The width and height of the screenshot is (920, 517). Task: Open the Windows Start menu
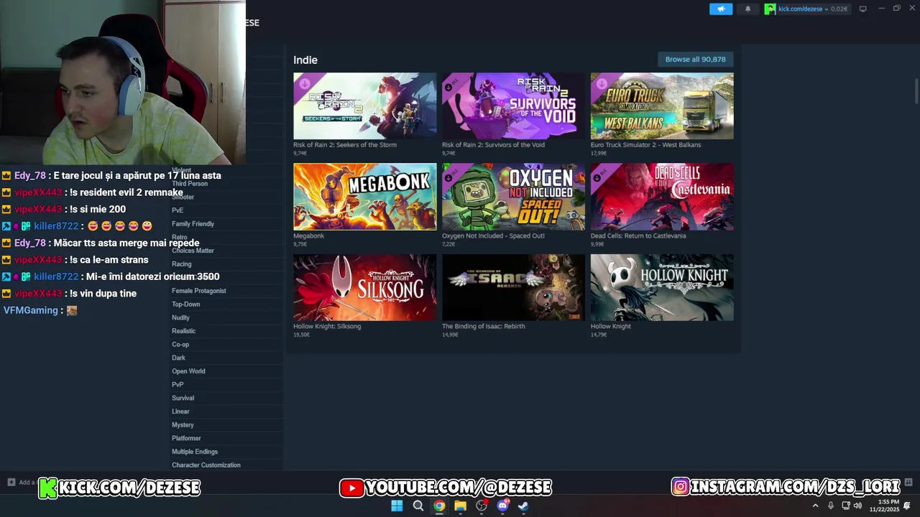coord(397,506)
